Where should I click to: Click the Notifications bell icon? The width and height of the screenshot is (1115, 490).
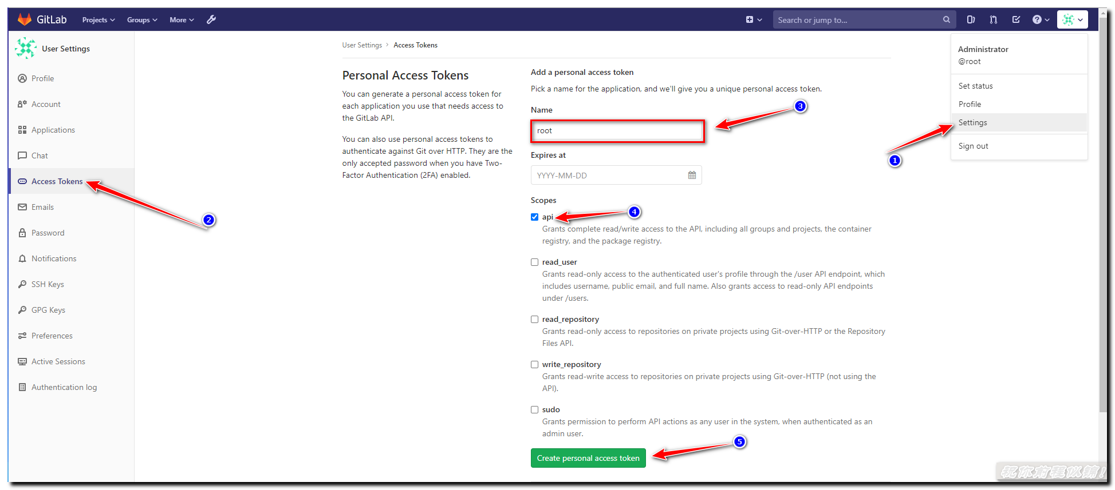coord(22,258)
